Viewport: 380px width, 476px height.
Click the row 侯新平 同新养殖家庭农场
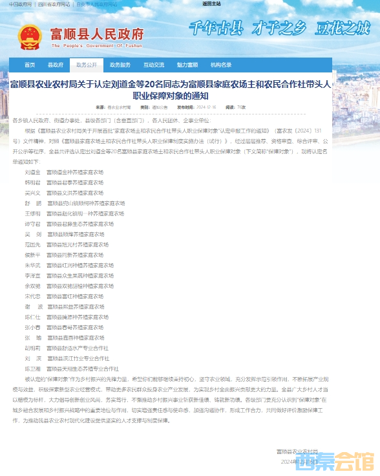coord(64,255)
